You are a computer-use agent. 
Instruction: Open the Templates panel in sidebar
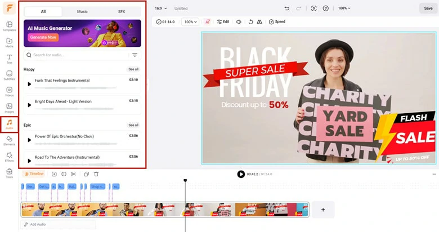click(x=9, y=26)
